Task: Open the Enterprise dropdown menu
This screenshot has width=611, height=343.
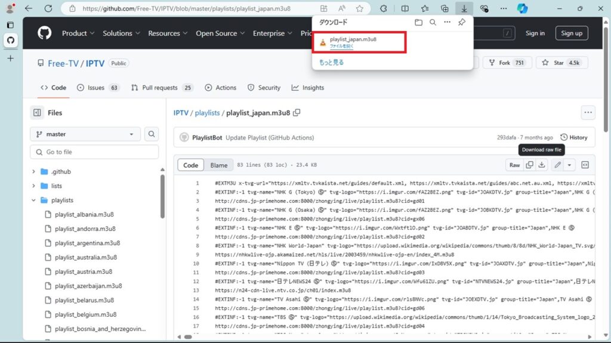Action: click(272, 33)
